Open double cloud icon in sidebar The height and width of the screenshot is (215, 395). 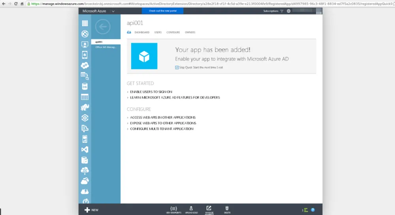(85, 181)
